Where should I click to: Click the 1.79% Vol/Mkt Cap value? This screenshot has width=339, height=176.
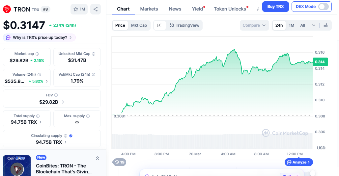(77, 81)
